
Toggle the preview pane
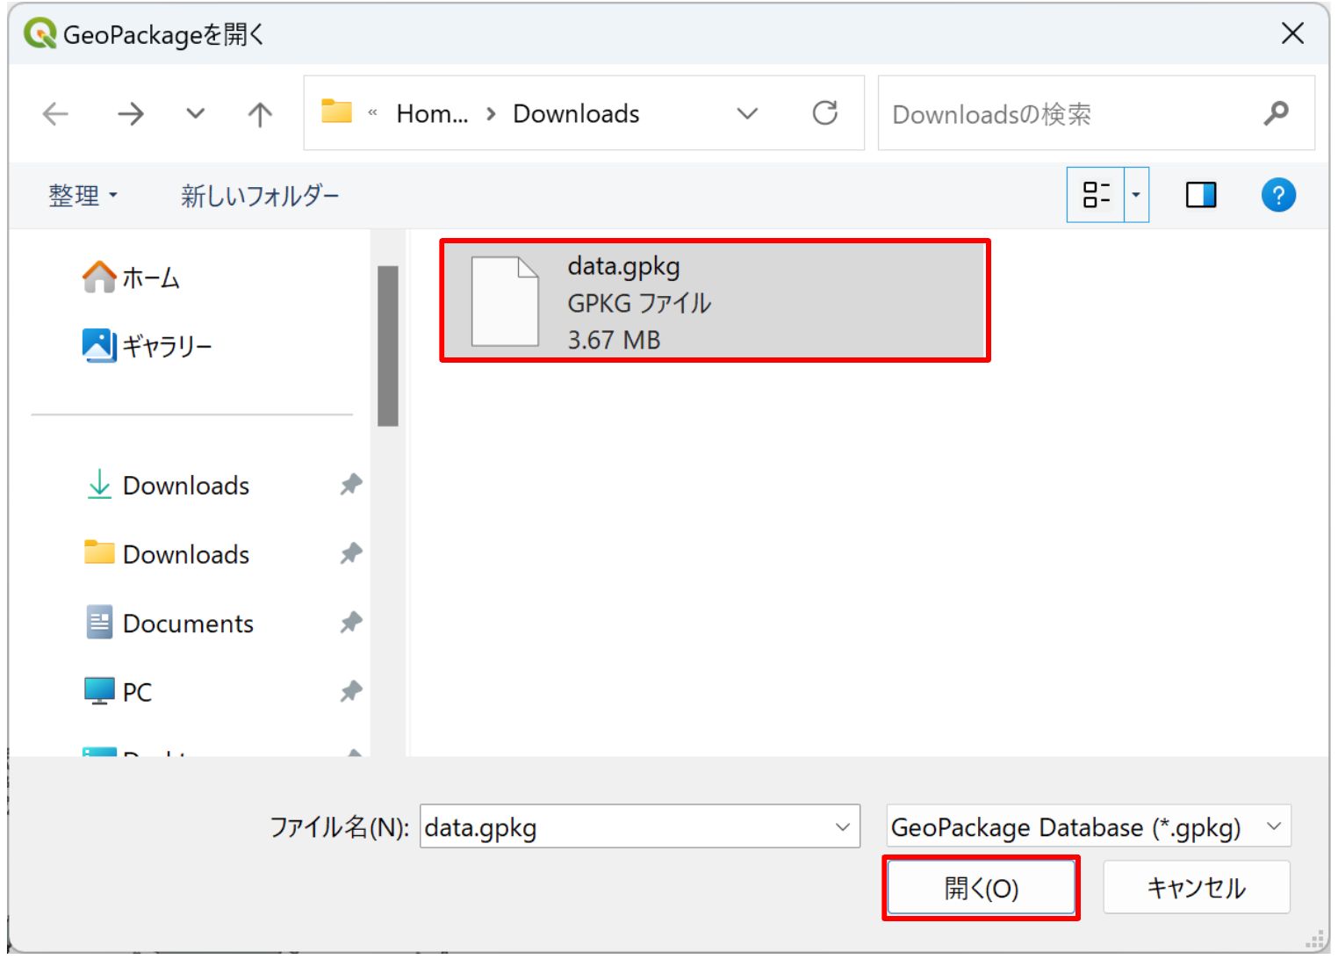1201,195
